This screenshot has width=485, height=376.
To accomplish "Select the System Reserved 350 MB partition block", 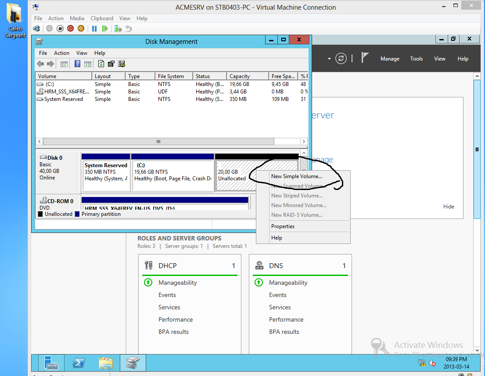I will [105, 172].
